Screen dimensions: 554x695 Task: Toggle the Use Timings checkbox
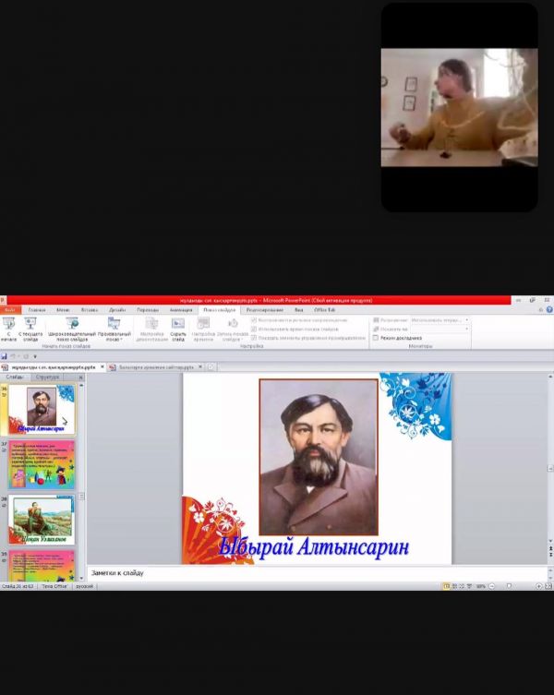(x=255, y=329)
